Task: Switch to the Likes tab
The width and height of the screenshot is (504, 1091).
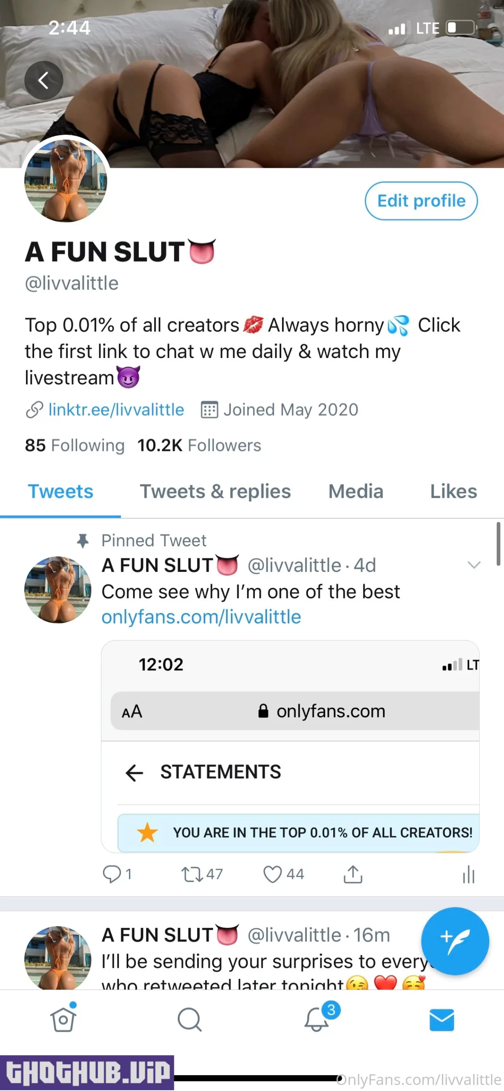Action: coord(453,491)
